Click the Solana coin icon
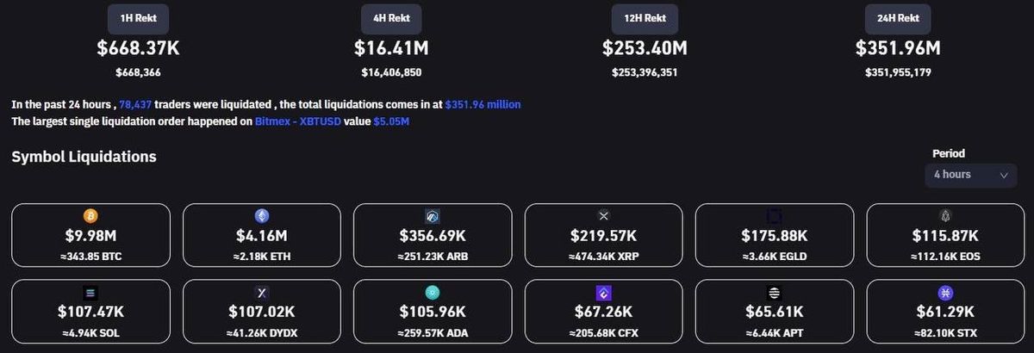This screenshot has height=353, width=1034. 90,293
